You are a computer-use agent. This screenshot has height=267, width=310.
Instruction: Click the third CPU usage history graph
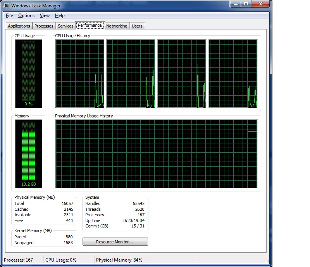point(182,74)
